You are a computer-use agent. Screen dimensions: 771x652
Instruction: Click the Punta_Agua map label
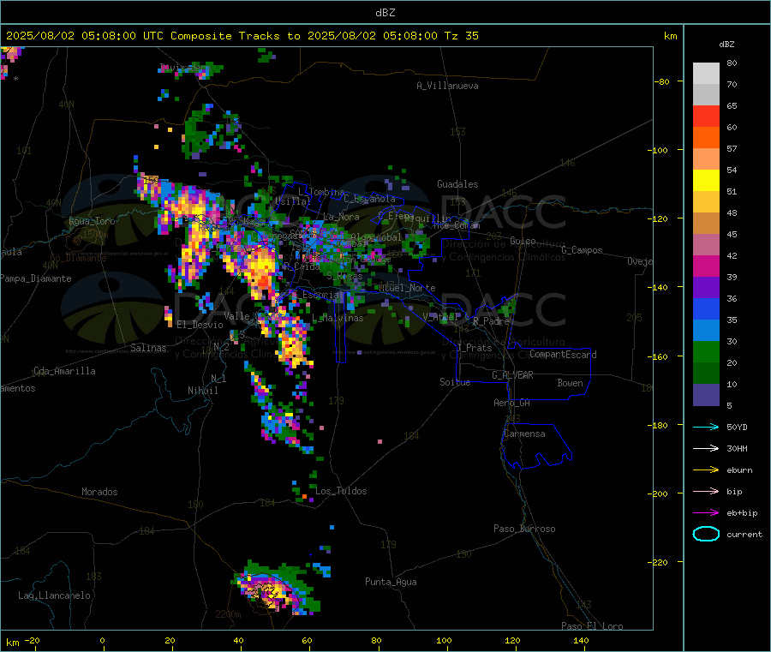[x=391, y=583]
